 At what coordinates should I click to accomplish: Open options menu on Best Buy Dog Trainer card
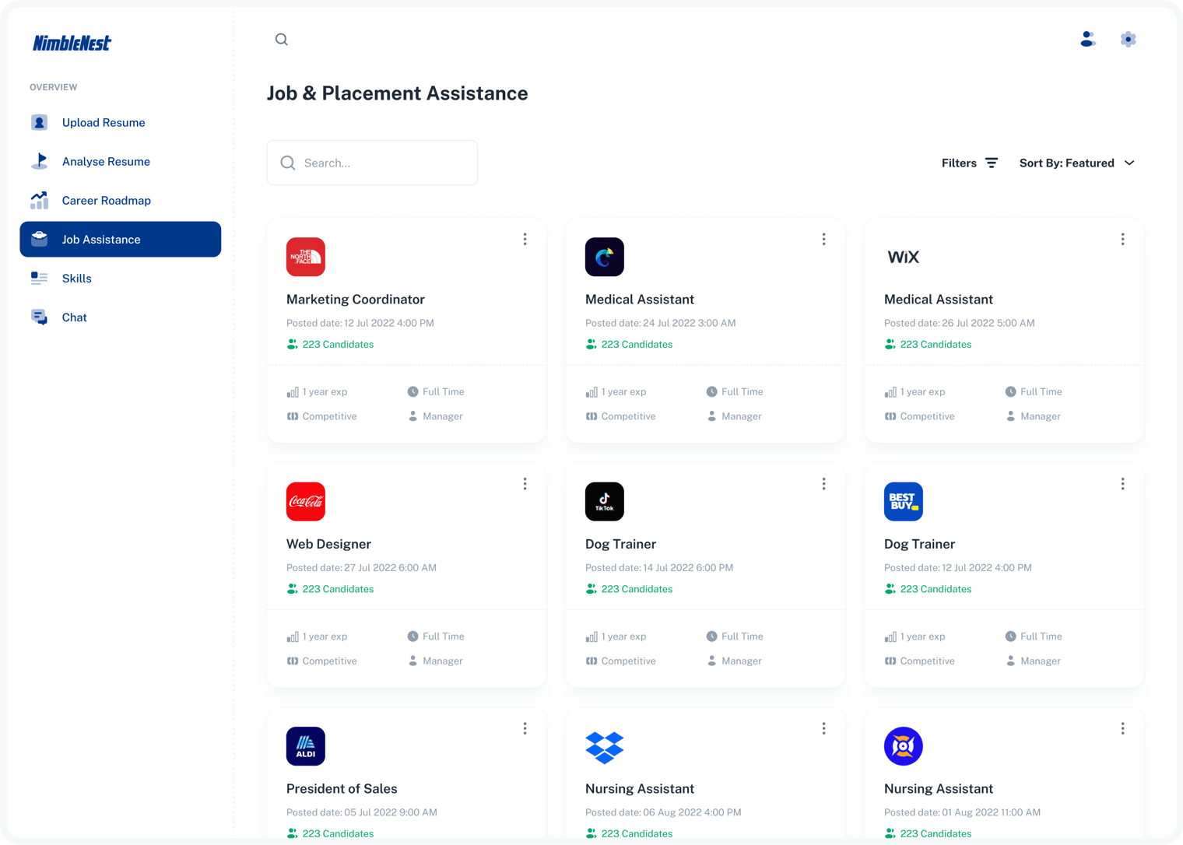(x=1123, y=484)
